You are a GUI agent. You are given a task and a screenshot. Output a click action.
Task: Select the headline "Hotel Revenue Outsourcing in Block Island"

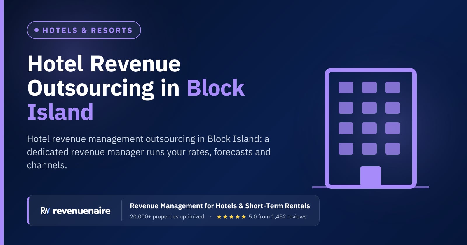point(136,88)
